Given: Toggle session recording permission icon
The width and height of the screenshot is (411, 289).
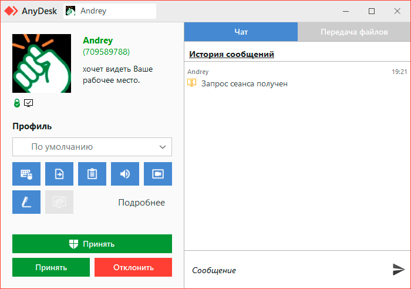Looking at the screenshot, I should click(x=158, y=174).
